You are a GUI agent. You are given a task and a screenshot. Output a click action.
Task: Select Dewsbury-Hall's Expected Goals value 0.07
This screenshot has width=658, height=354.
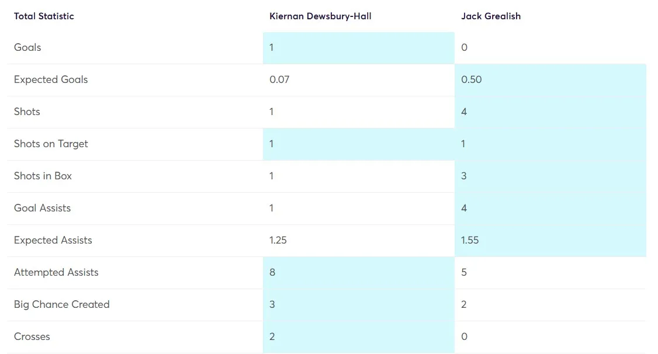(279, 79)
